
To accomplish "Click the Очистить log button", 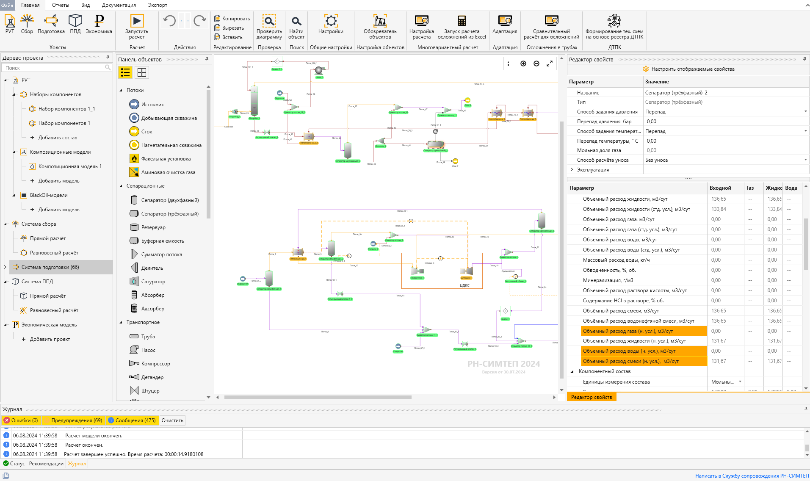I will [x=172, y=420].
